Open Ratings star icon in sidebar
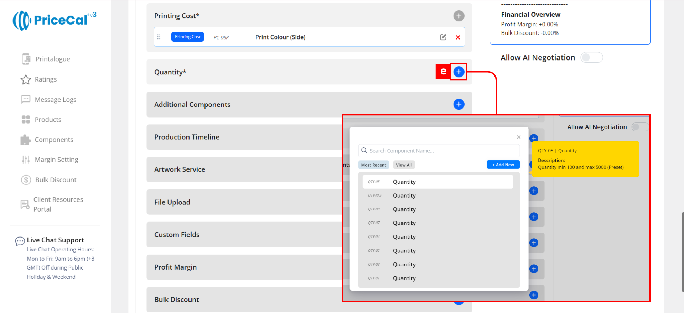The height and width of the screenshot is (313, 684). (x=26, y=79)
